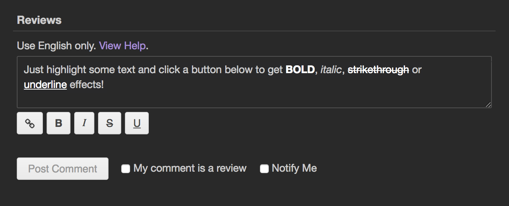The width and height of the screenshot is (509, 206).
Task: Click the 'Use English only' notice text
Action: click(57, 46)
